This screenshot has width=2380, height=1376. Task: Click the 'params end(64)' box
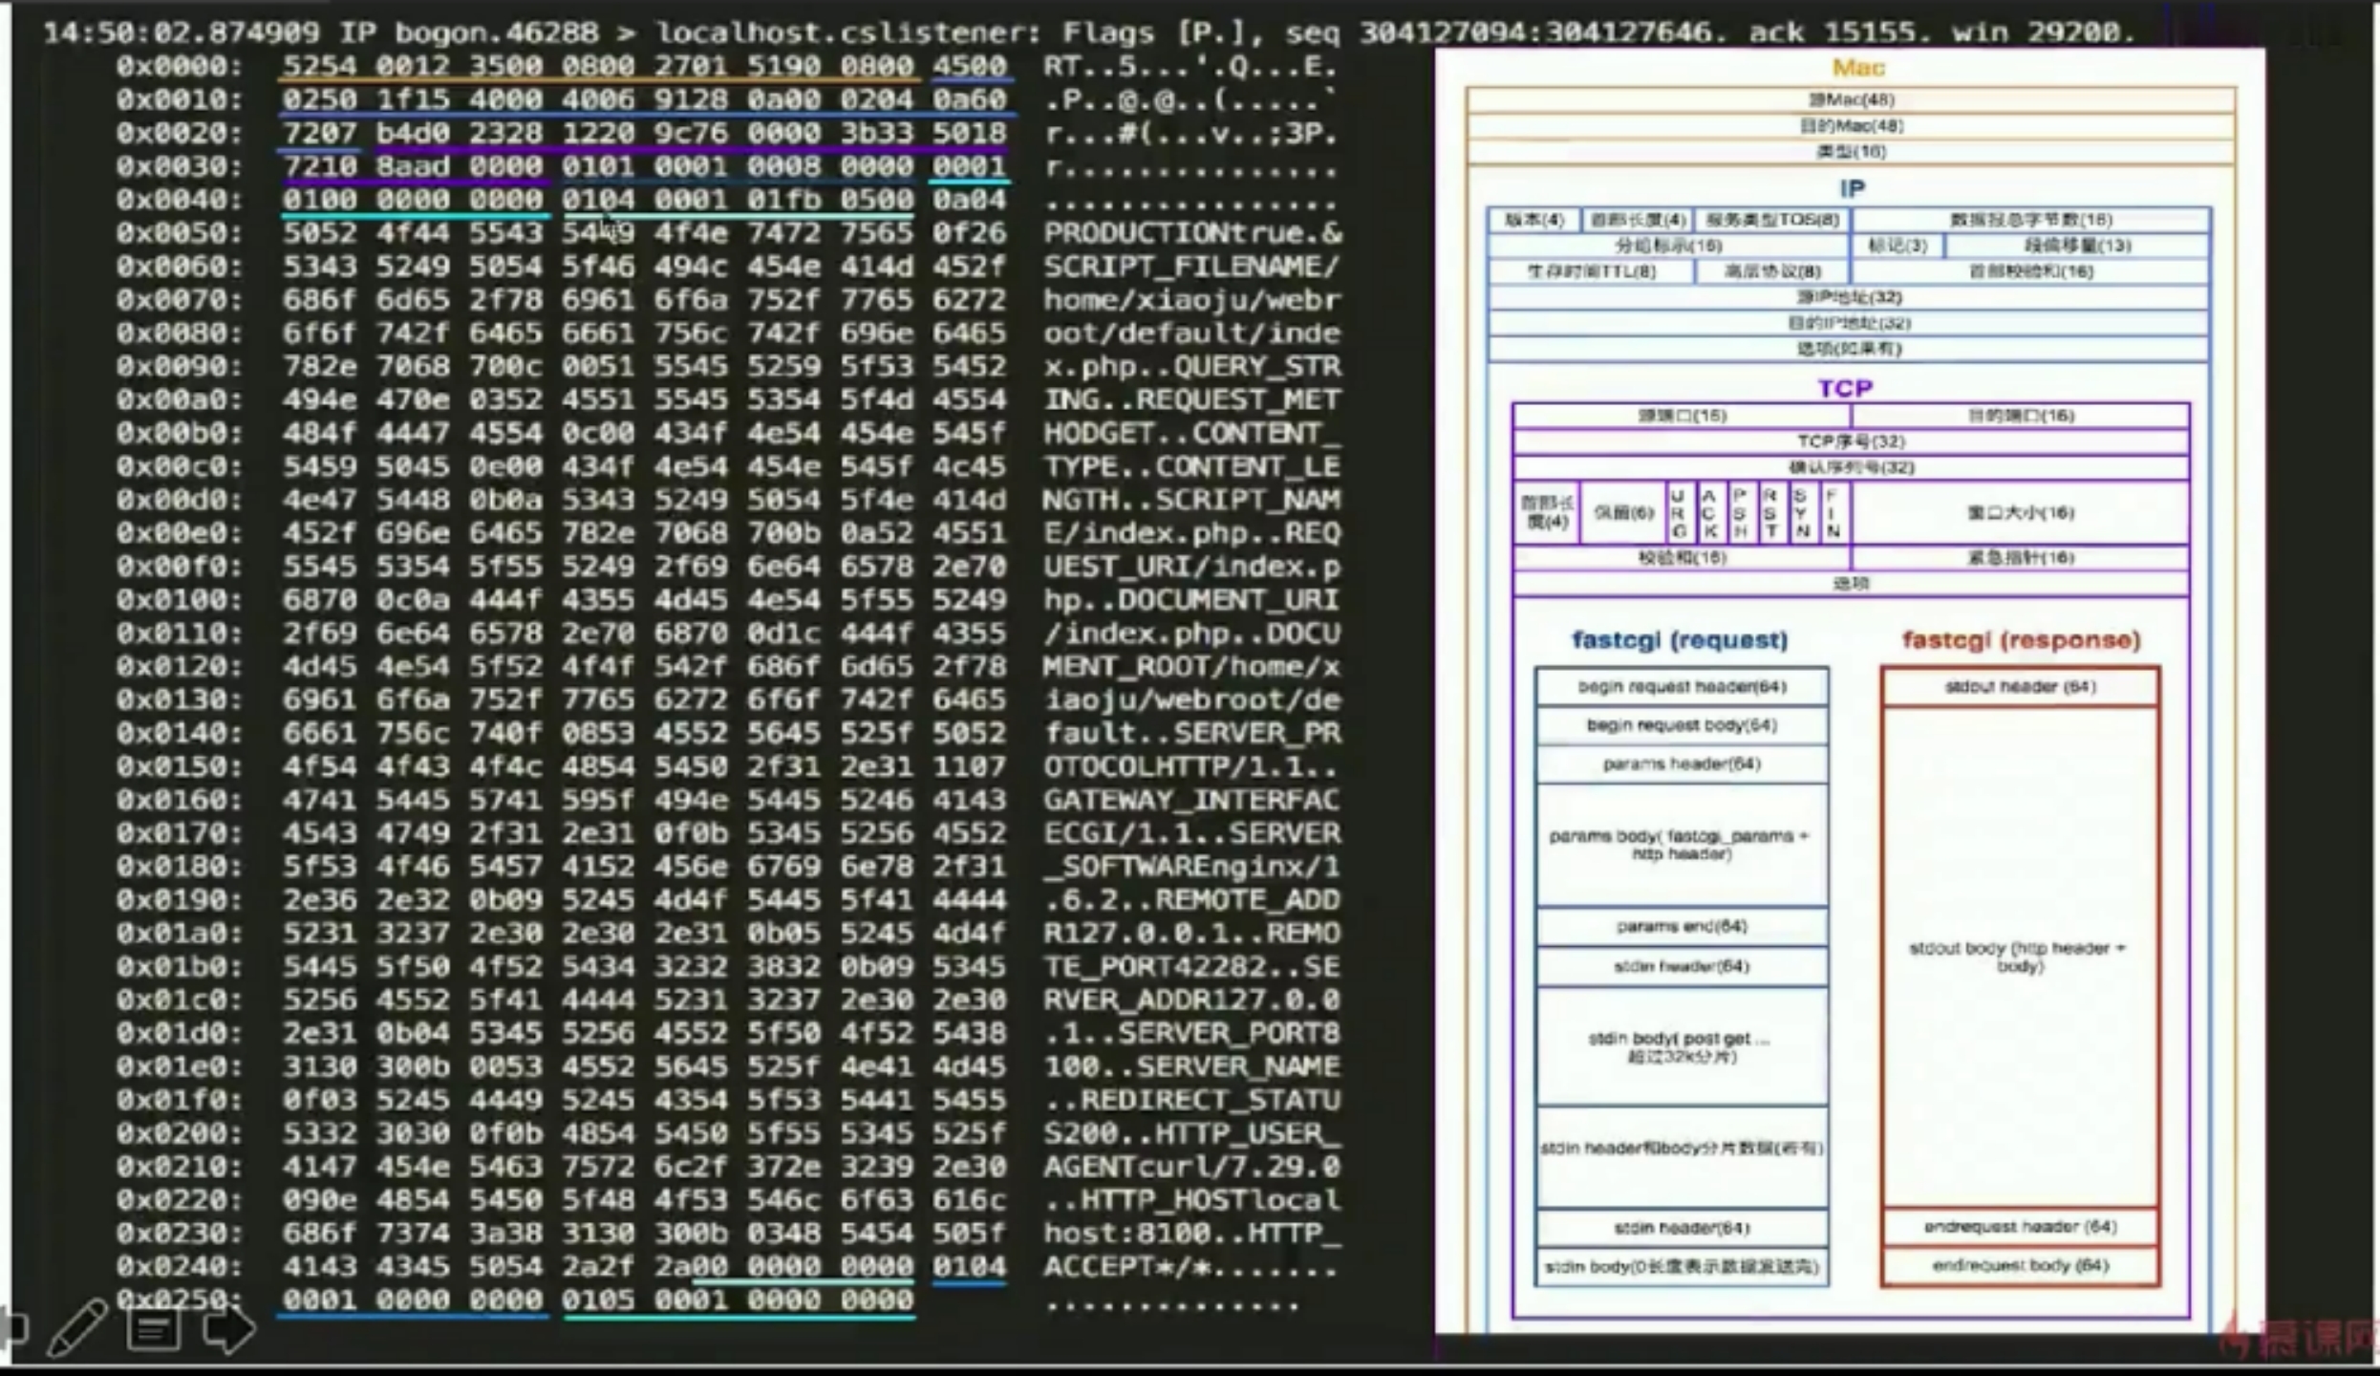[x=1682, y=926]
